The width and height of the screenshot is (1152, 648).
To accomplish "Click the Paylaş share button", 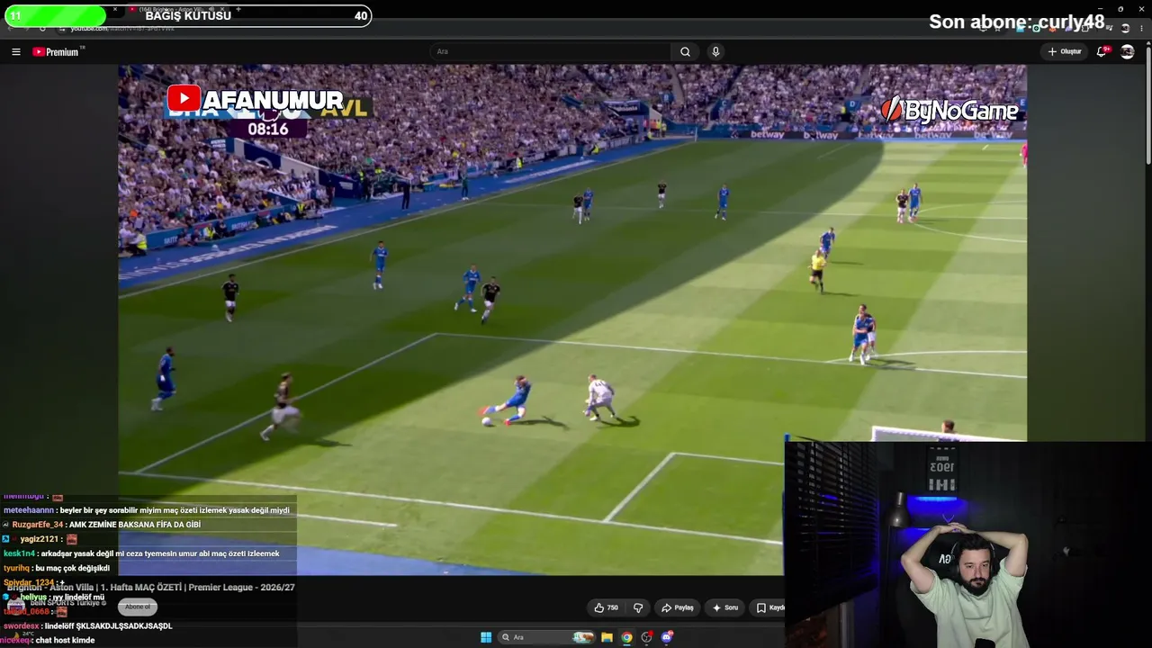I will 678,607.
